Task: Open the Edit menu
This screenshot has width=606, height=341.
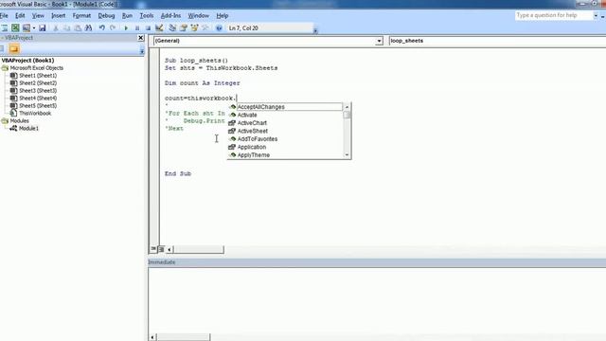Action: 20,15
